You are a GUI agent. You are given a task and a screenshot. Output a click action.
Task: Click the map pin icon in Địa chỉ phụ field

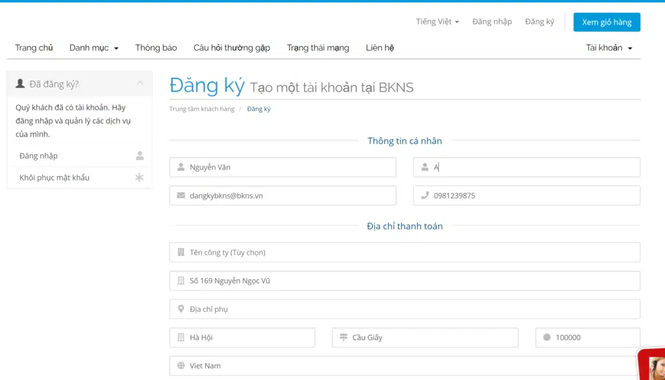[x=181, y=309]
